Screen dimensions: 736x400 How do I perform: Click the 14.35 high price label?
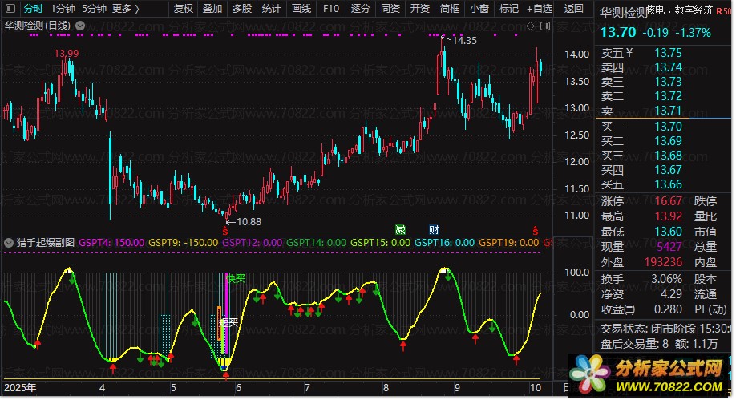point(464,41)
